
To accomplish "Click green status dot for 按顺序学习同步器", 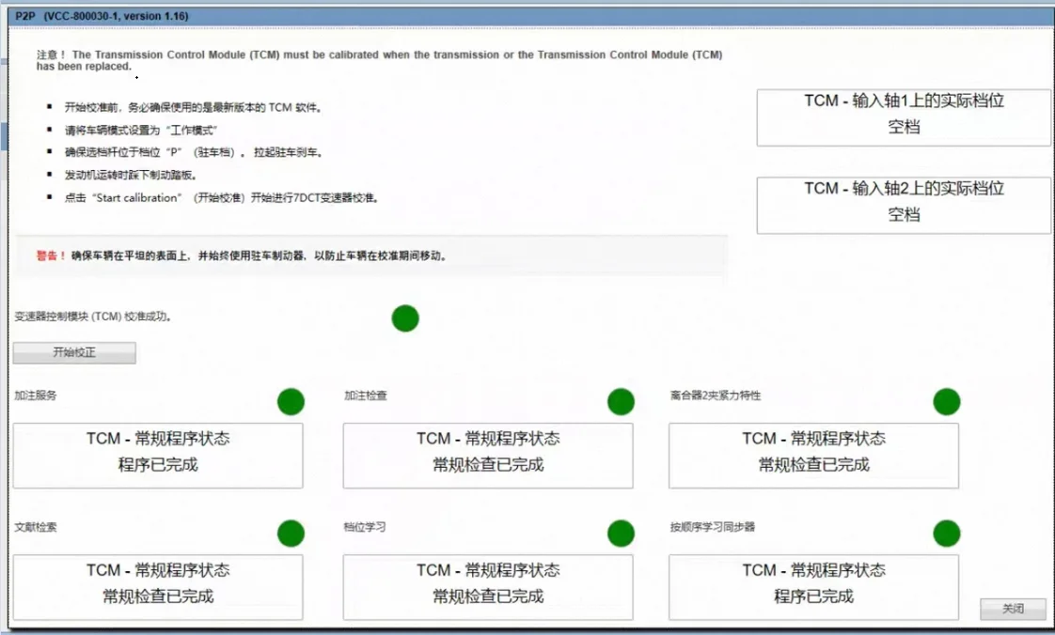I will pos(946,534).
